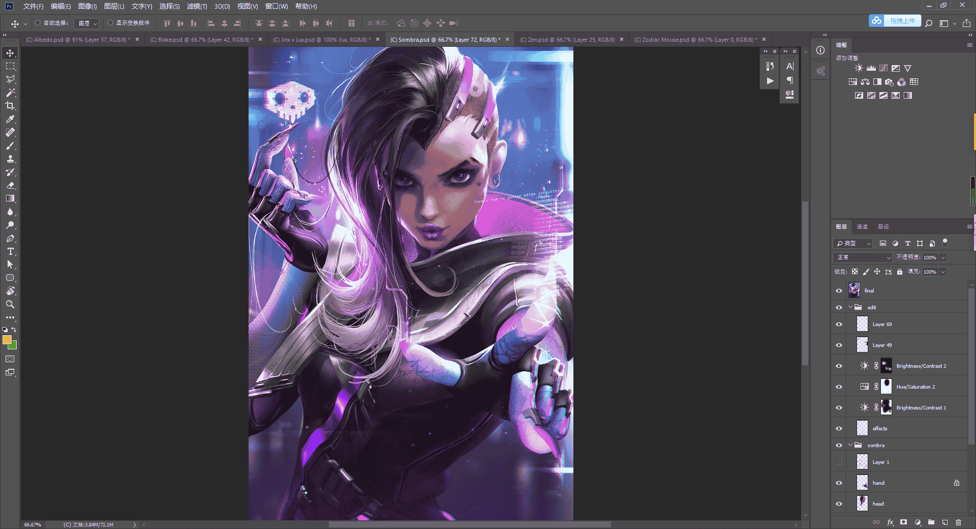Switch to the 通道 channels panel tab
The width and height of the screenshot is (976, 529).
point(862,227)
